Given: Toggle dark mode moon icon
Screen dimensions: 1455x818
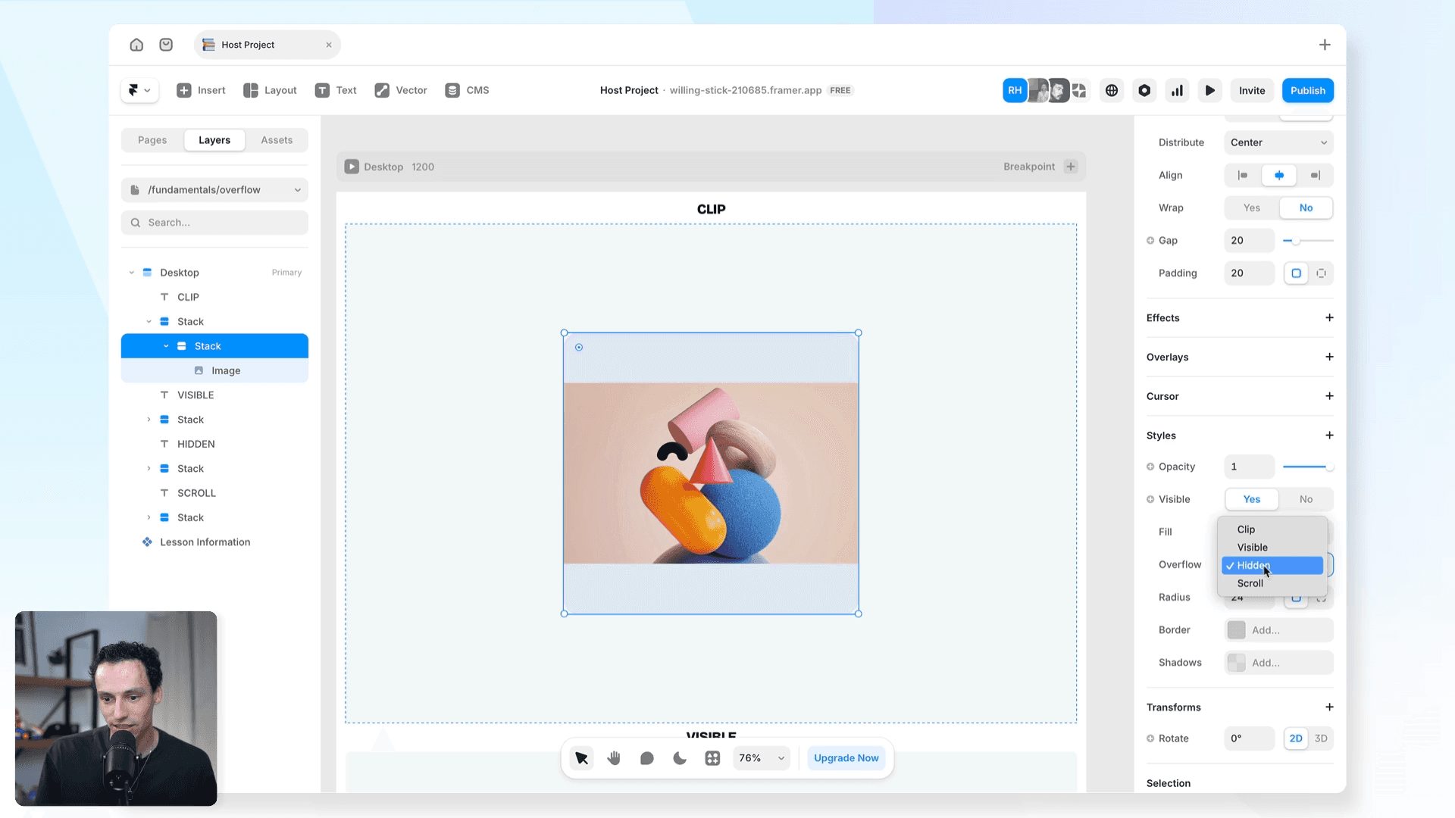Looking at the screenshot, I should click(680, 758).
